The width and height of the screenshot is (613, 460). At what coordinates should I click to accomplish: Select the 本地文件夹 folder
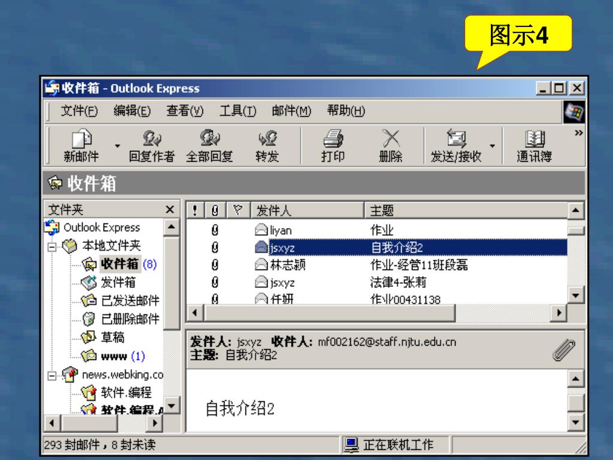(x=111, y=246)
